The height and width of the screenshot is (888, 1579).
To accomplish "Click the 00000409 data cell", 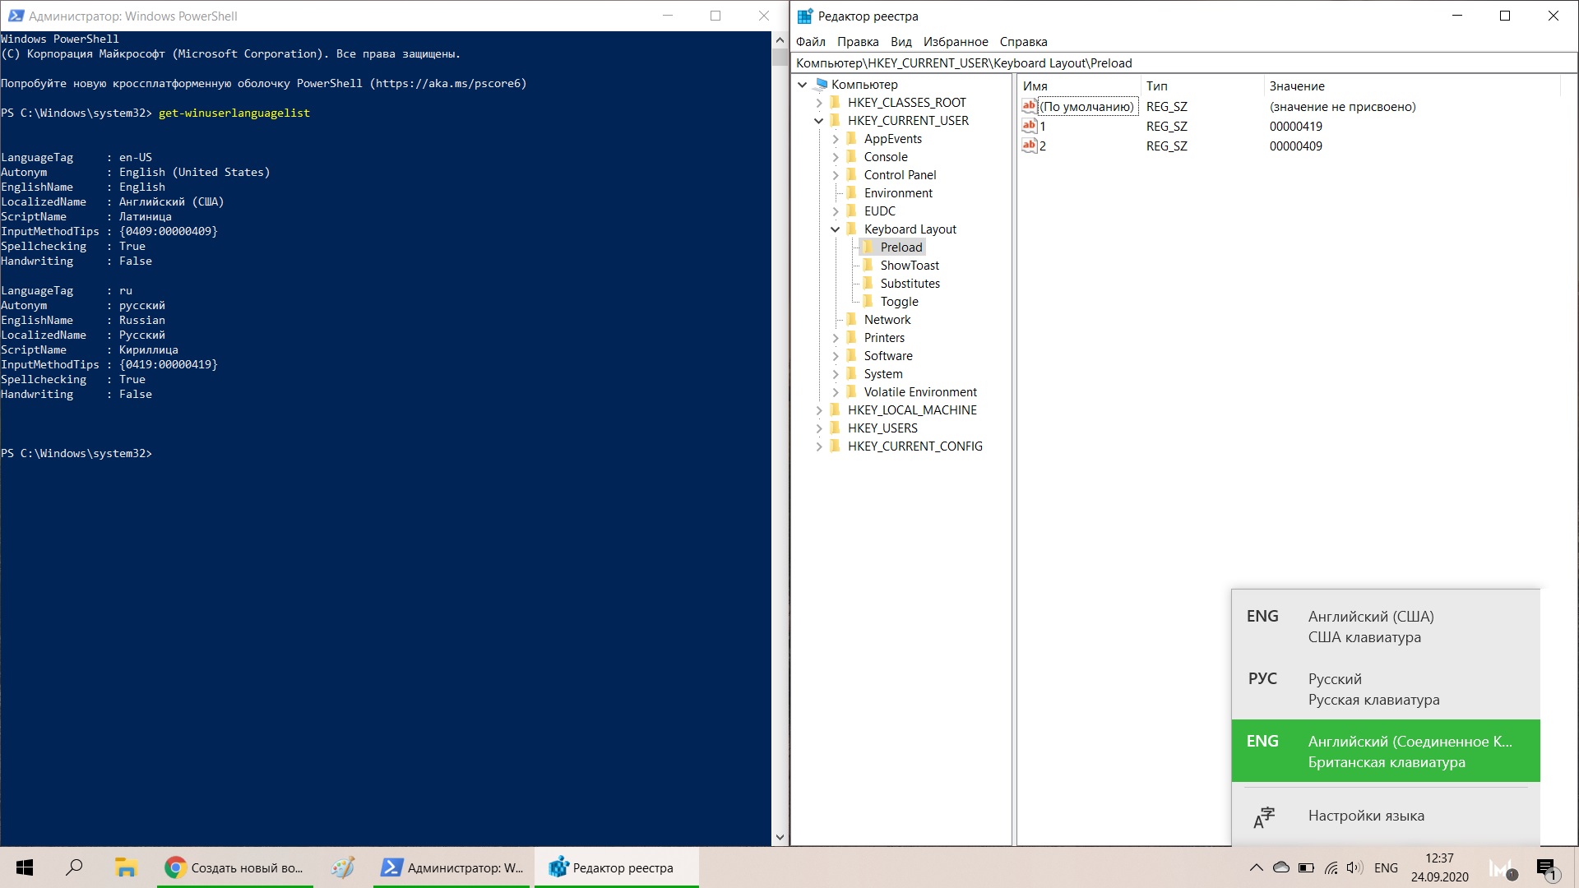I will [x=1295, y=146].
